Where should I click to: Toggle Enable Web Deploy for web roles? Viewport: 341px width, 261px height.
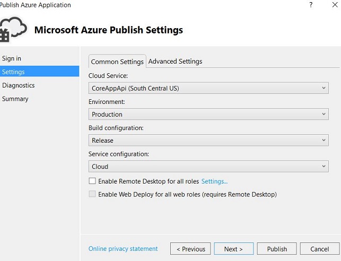click(x=93, y=194)
